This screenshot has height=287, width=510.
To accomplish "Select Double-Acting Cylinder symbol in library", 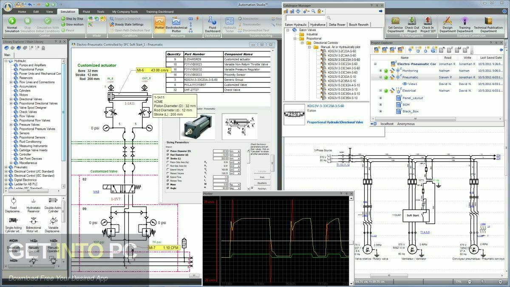I will 53,205.
